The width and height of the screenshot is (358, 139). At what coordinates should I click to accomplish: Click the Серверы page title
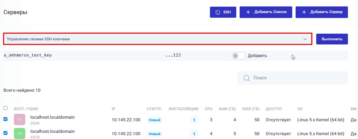tap(15, 12)
